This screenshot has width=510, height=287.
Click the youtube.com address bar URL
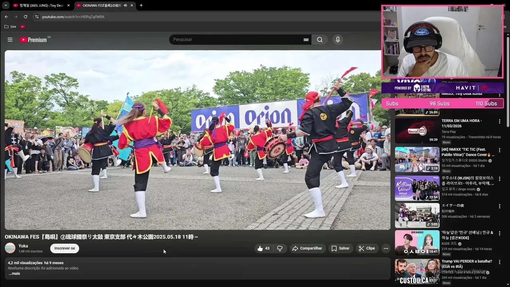click(73, 17)
